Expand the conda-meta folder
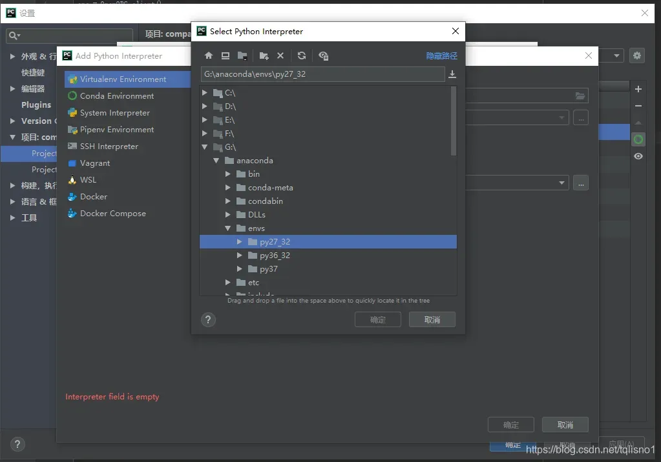Viewport: 661px width, 462px height. coord(228,187)
